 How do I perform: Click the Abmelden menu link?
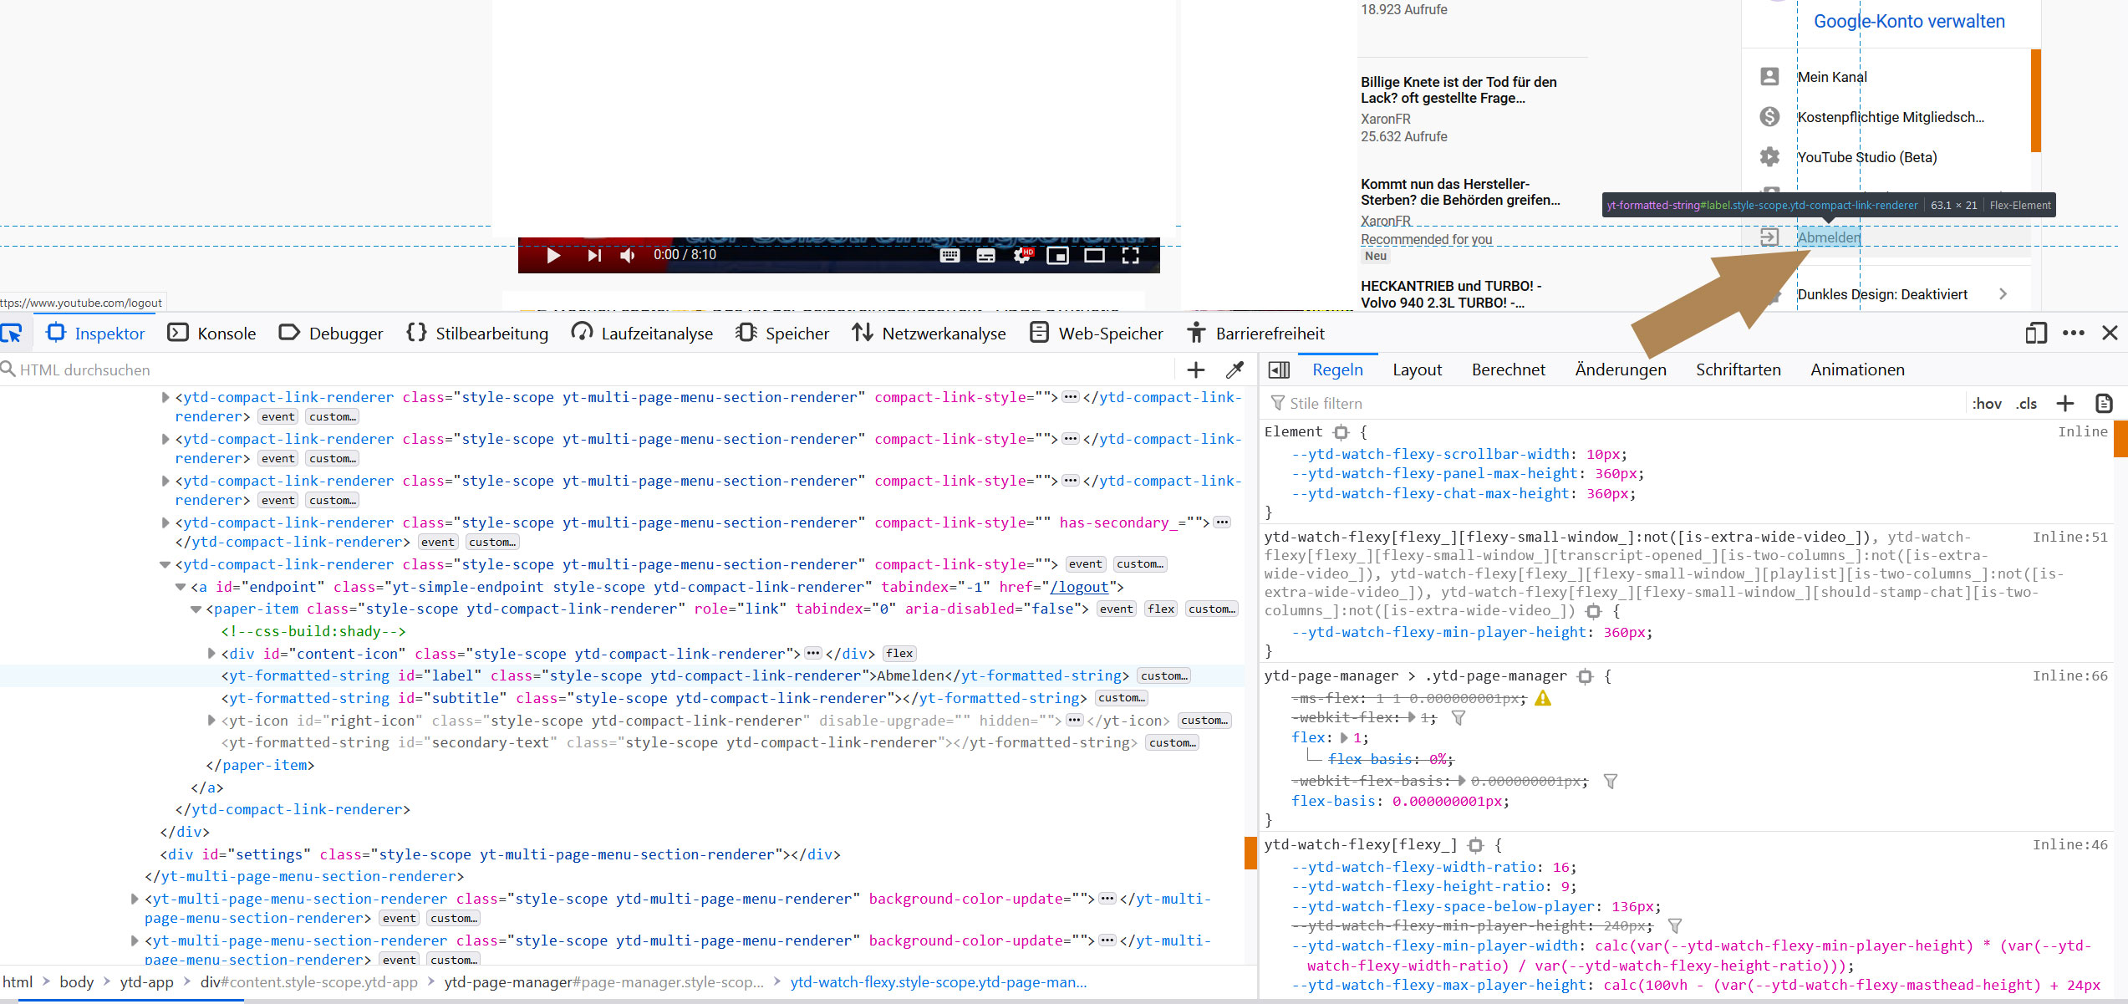coord(1828,237)
